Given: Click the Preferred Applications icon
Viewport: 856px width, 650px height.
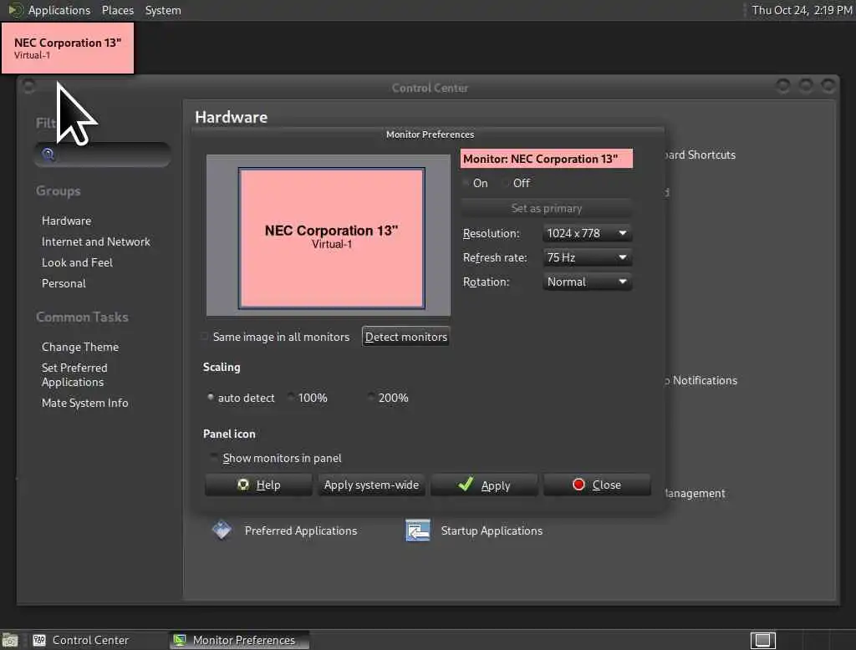Looking at the screenshot, I should pos(222,530).
